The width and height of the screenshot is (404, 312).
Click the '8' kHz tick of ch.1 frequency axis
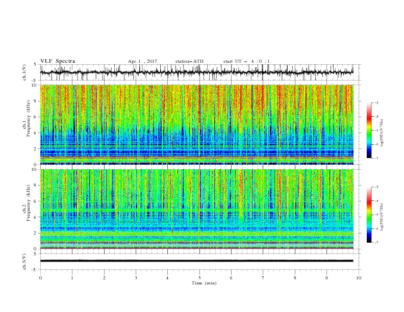pyautogui.click(x=36, y=101)
